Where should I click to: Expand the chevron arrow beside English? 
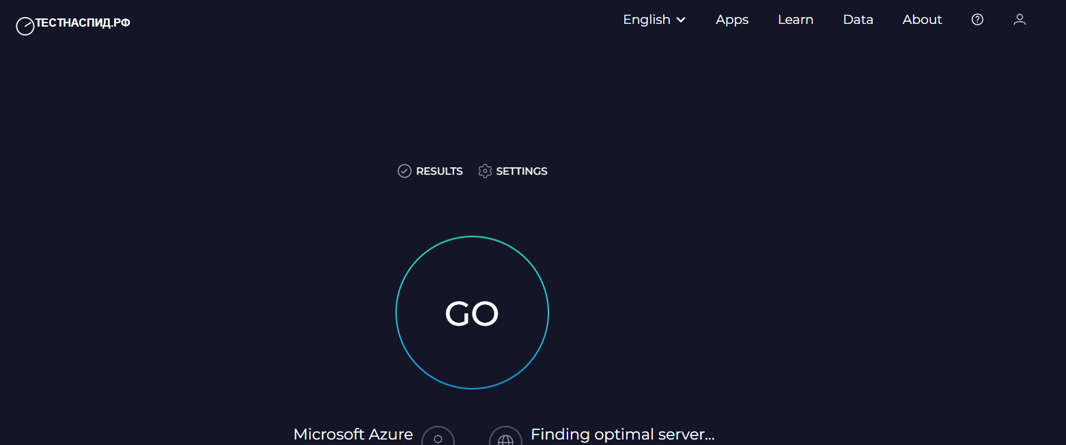(x=681, y=20)
